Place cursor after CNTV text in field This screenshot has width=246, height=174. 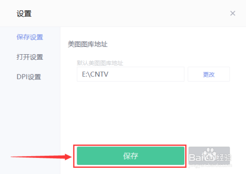[x=109, y=74]
